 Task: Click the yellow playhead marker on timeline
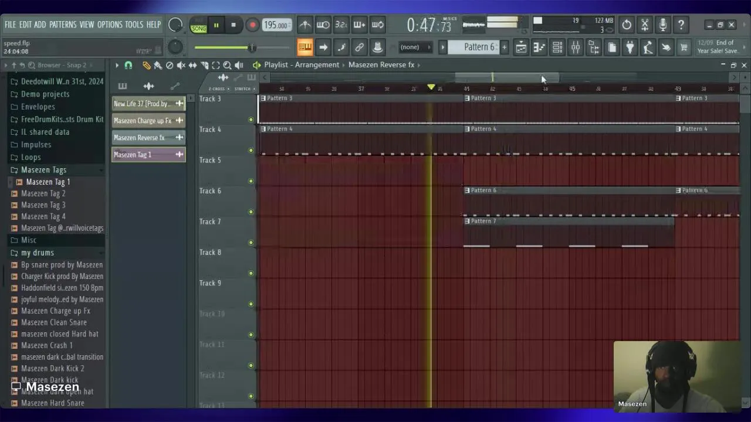tap(431, 87)
